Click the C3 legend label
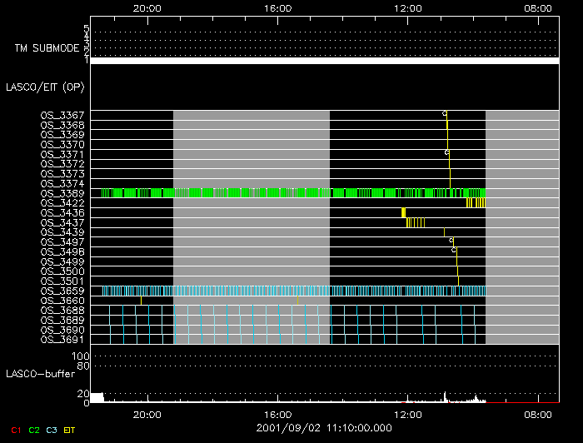The image size is (583, 443). pyautogui.click(x=52, y=430)
